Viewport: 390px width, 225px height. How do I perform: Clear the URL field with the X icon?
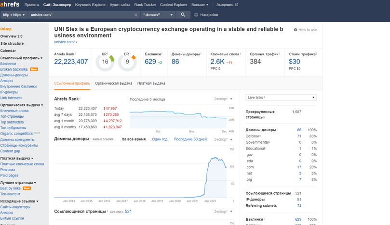(135, 15)
